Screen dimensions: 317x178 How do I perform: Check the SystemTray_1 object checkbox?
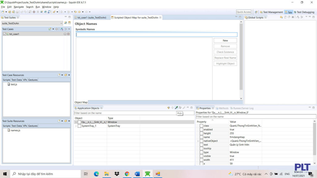point(80,126)
